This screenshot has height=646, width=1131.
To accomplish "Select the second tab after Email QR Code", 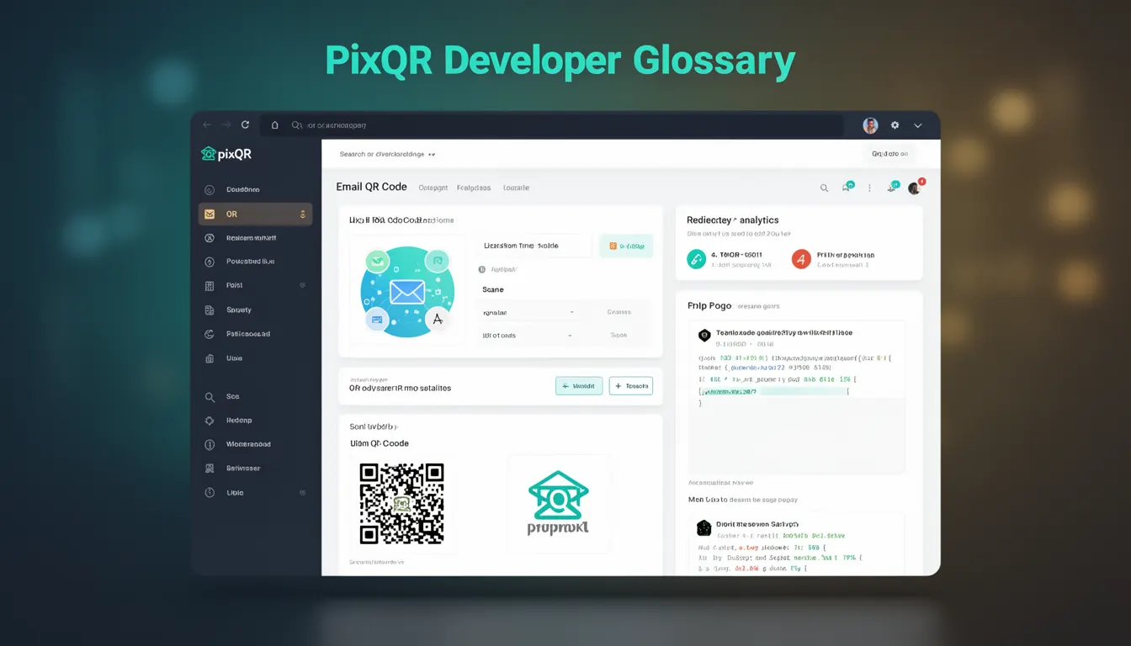I will click(474, 188).
